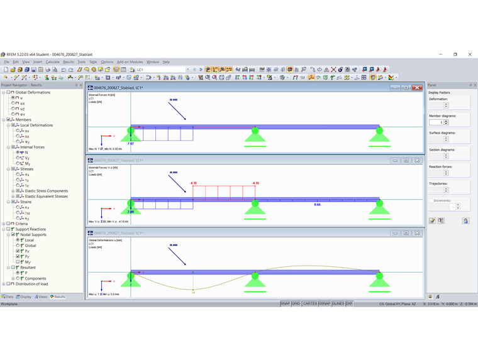
Task: Click the view in Z direction icon
Action: pyautogui.click(x=251, y=78)
